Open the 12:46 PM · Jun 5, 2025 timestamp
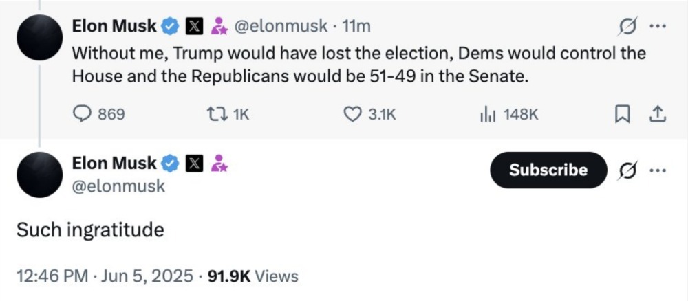Image resolution: width=688 pixels, height=301 pixels. click(103, 276)
